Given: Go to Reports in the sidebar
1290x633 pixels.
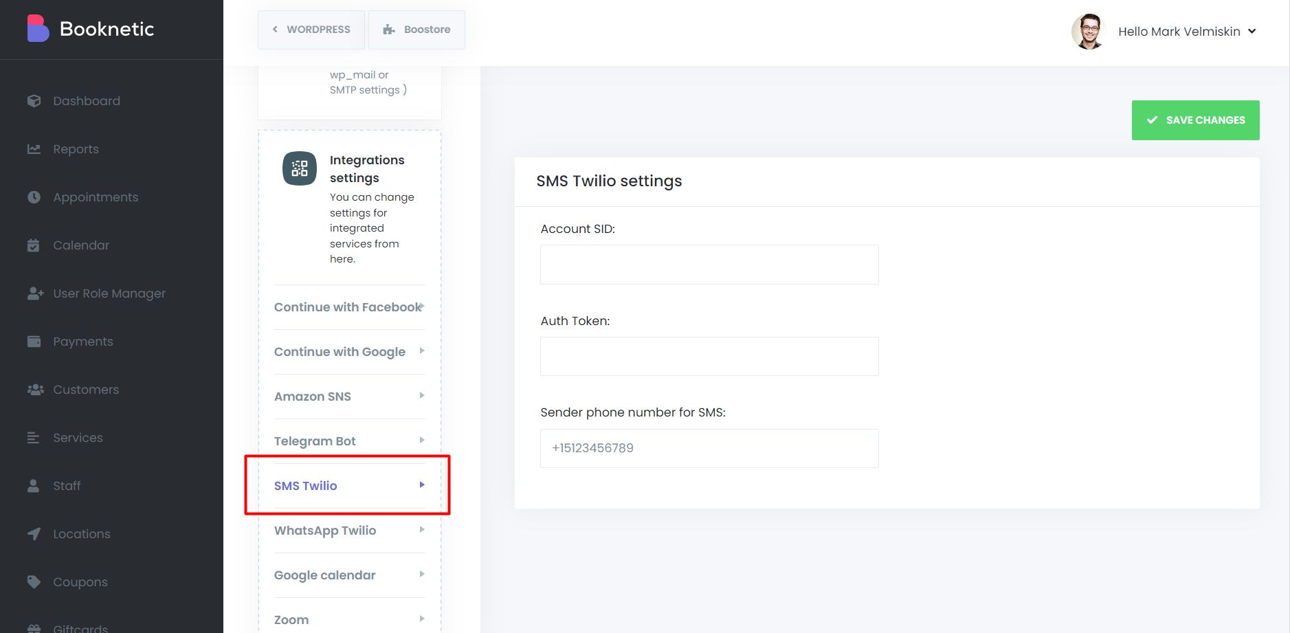Looking at the screenshot, I should pyautogui.click(x=76, y=149).
